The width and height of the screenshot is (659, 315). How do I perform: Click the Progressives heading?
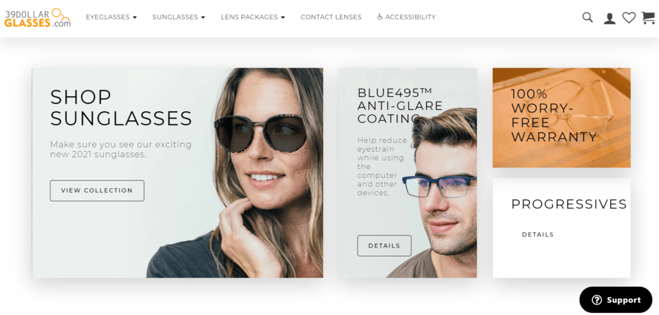[x=569, y=204]
